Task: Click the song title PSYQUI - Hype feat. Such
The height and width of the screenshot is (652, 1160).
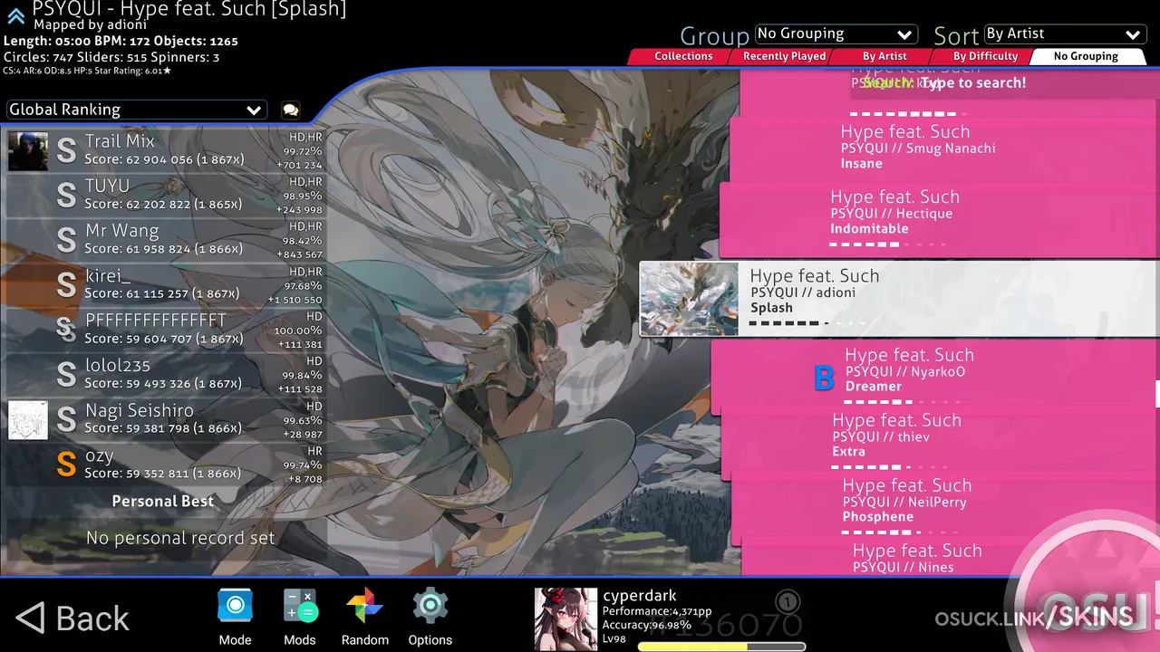Action: pos(188,9)
